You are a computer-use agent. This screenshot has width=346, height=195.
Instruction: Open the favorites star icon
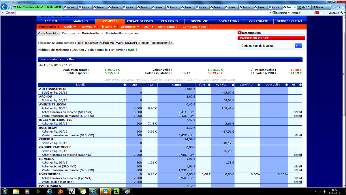click(x=338, y=7)
